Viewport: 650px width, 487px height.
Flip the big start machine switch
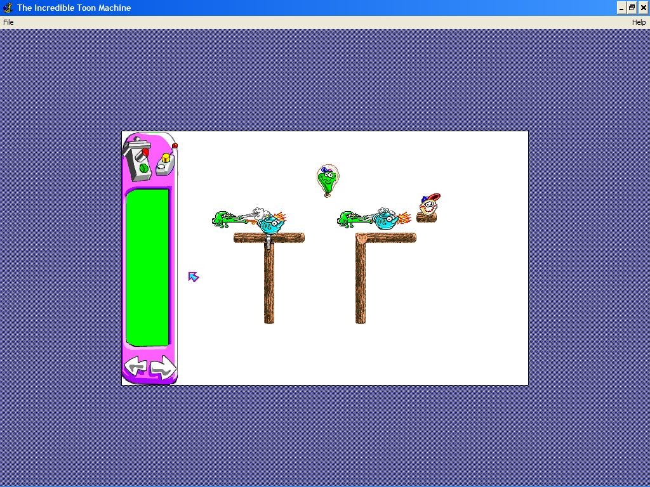[137, 159]
